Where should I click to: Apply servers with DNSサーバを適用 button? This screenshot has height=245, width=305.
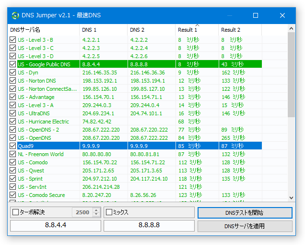coord(245,226)
